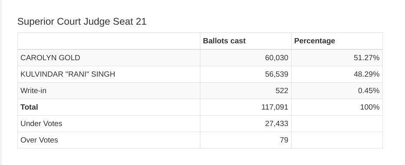Select the Ballots cast column header

point(224,41)
